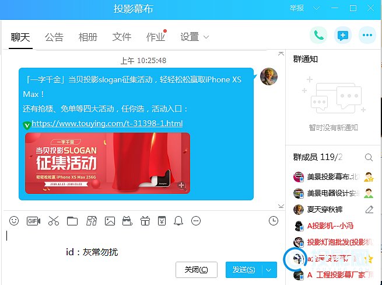
Task: Click the sender avatar beside the message
Action: tap(269, 77)
